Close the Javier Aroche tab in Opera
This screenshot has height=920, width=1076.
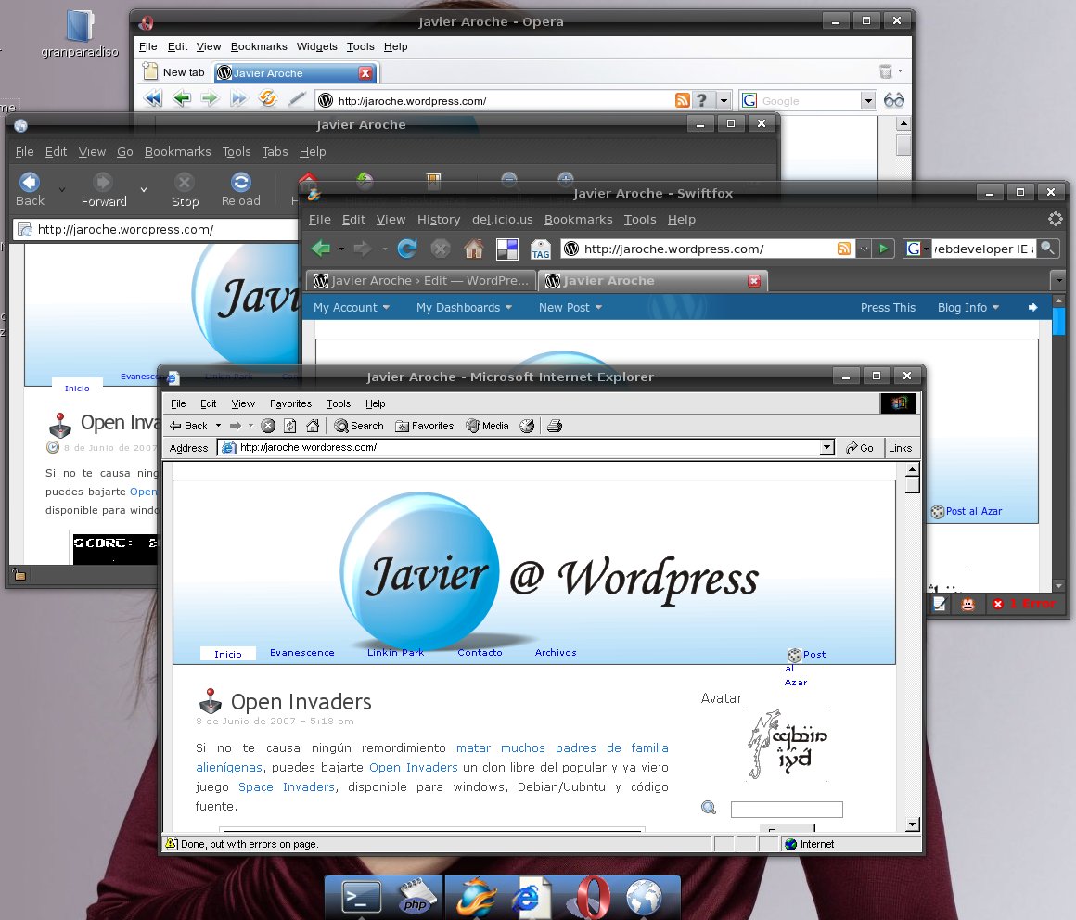click(x=365, y=72)
